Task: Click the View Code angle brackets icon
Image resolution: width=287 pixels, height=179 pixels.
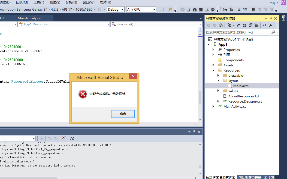Action: [x=265, y=25]
